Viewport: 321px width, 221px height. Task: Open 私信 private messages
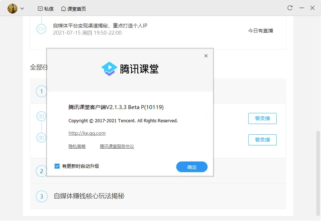pos(46,9)
